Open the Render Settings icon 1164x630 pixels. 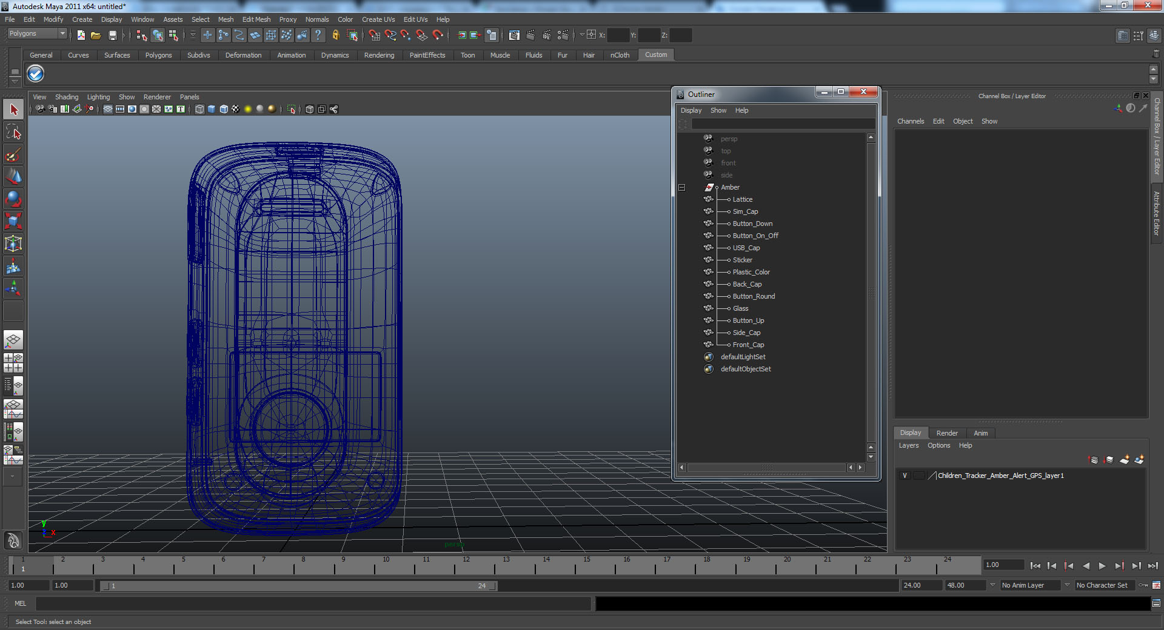tap(563, 35)
